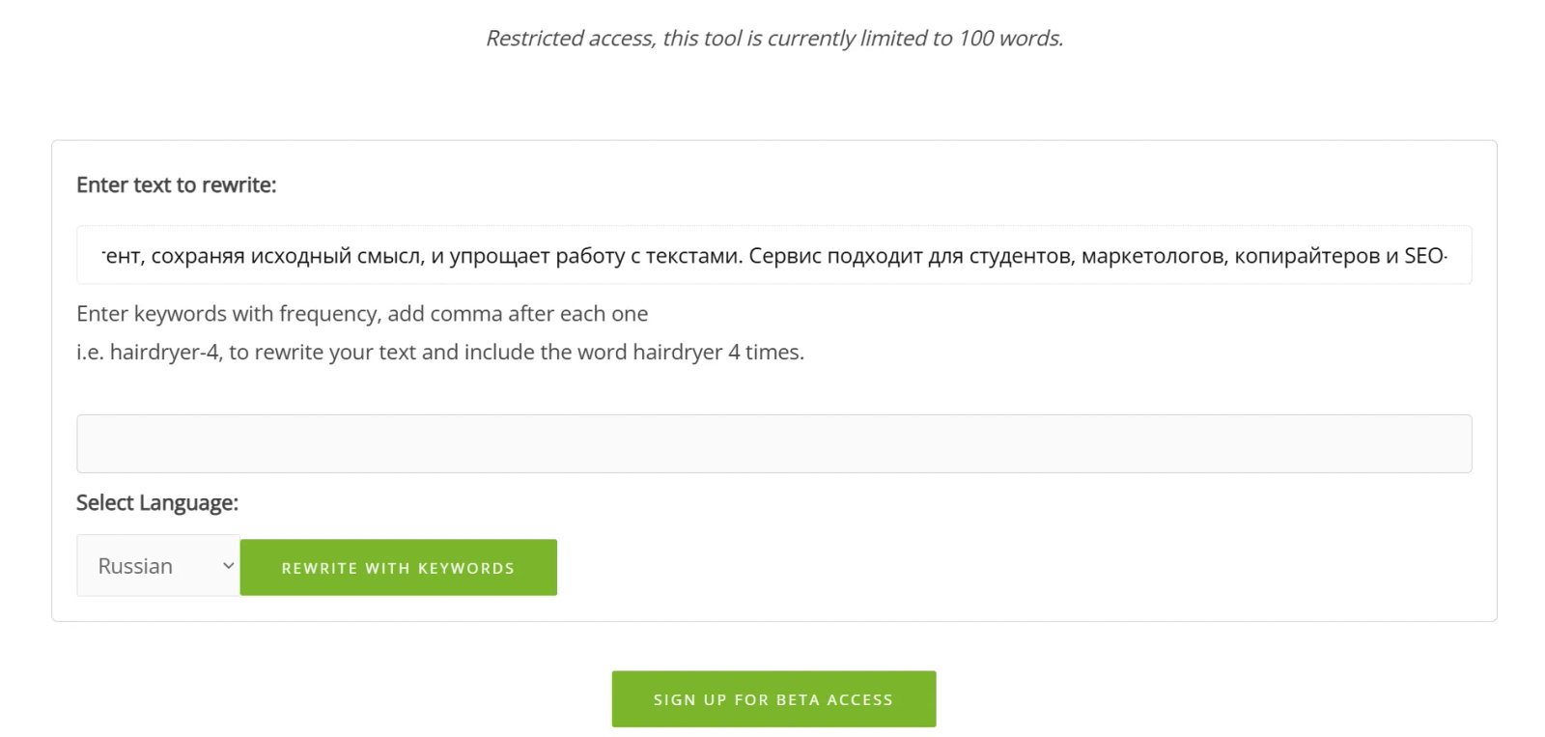
Task: Click the Rewrite with Keywords button
Action: click(x=398, y=567)
